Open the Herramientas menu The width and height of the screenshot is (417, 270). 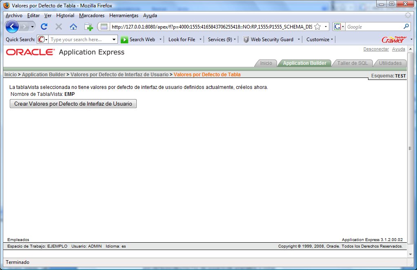point(124,15)
